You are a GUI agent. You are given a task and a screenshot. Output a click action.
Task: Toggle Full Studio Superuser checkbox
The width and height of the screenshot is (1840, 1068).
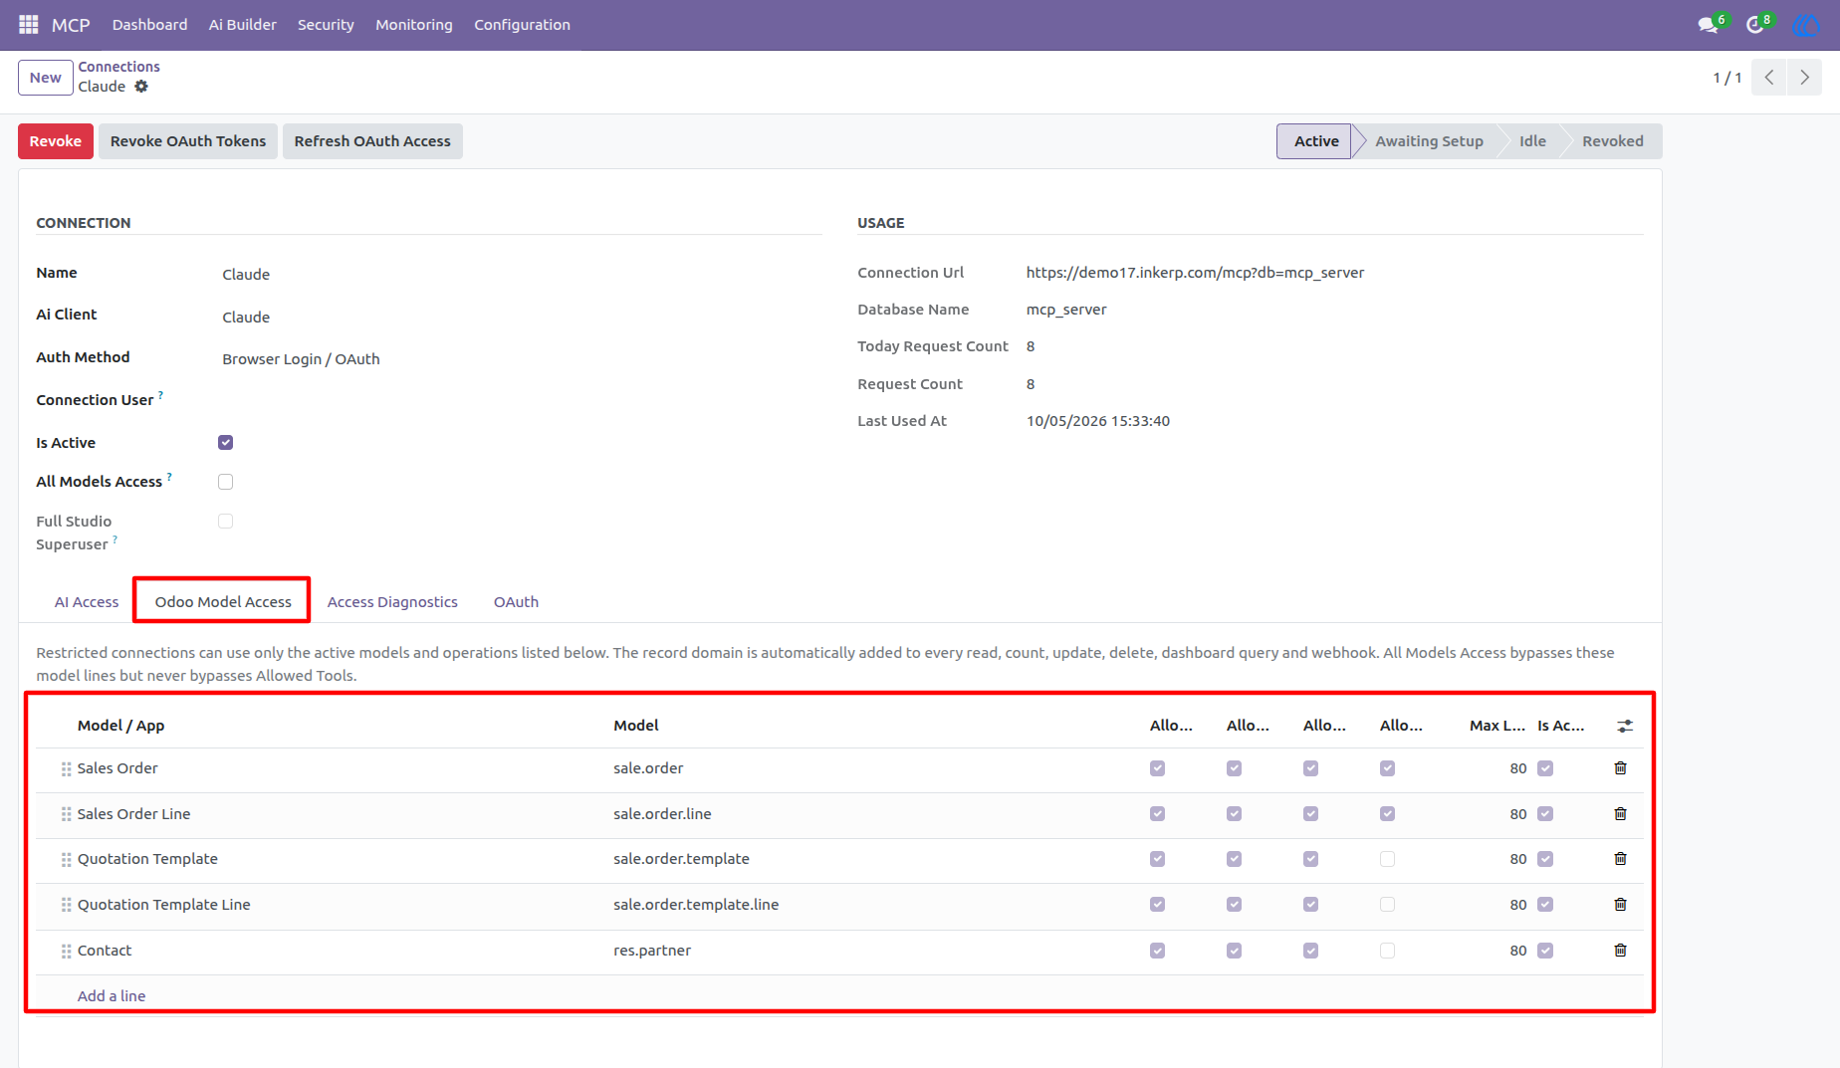226,522
